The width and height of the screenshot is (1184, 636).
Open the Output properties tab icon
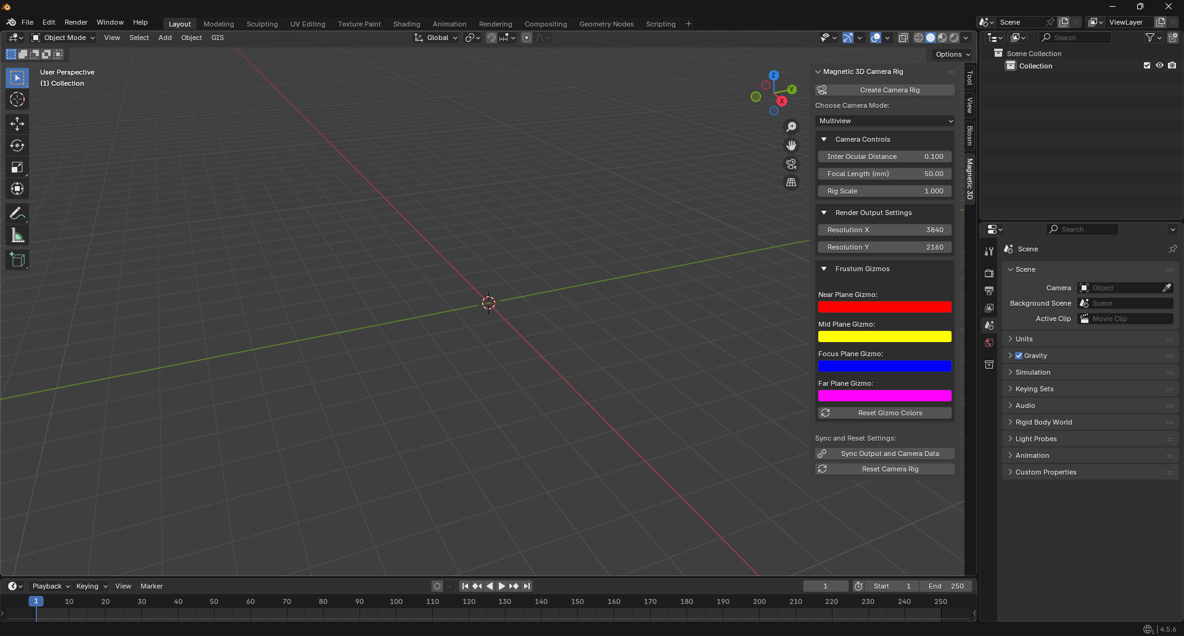tap(989, 290)
